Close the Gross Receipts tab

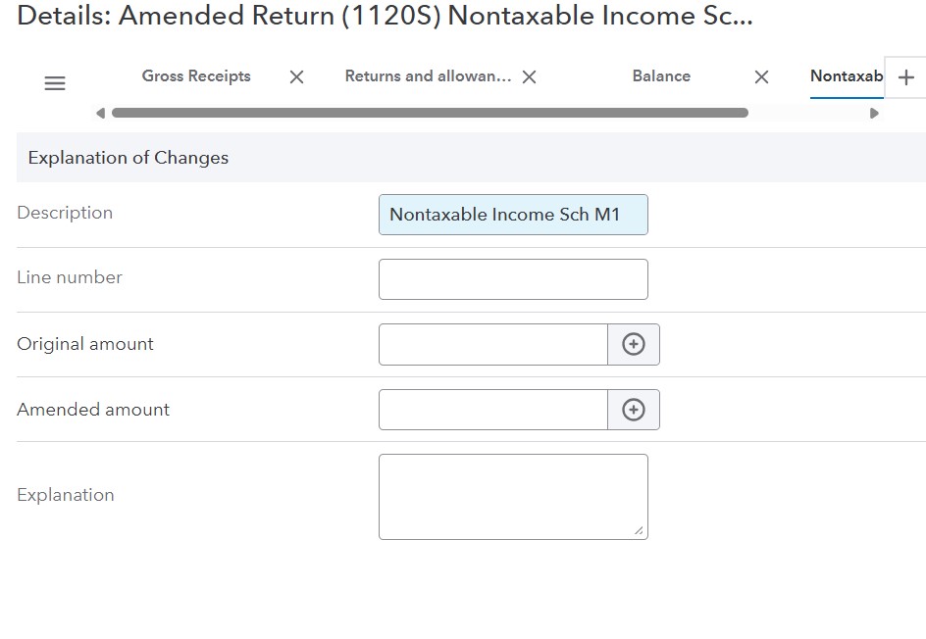295,76
